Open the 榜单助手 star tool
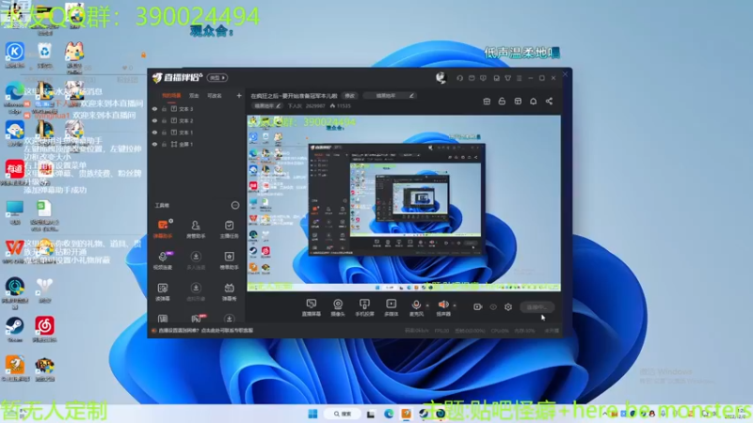 pyautogui.click(x=229, y=260)
